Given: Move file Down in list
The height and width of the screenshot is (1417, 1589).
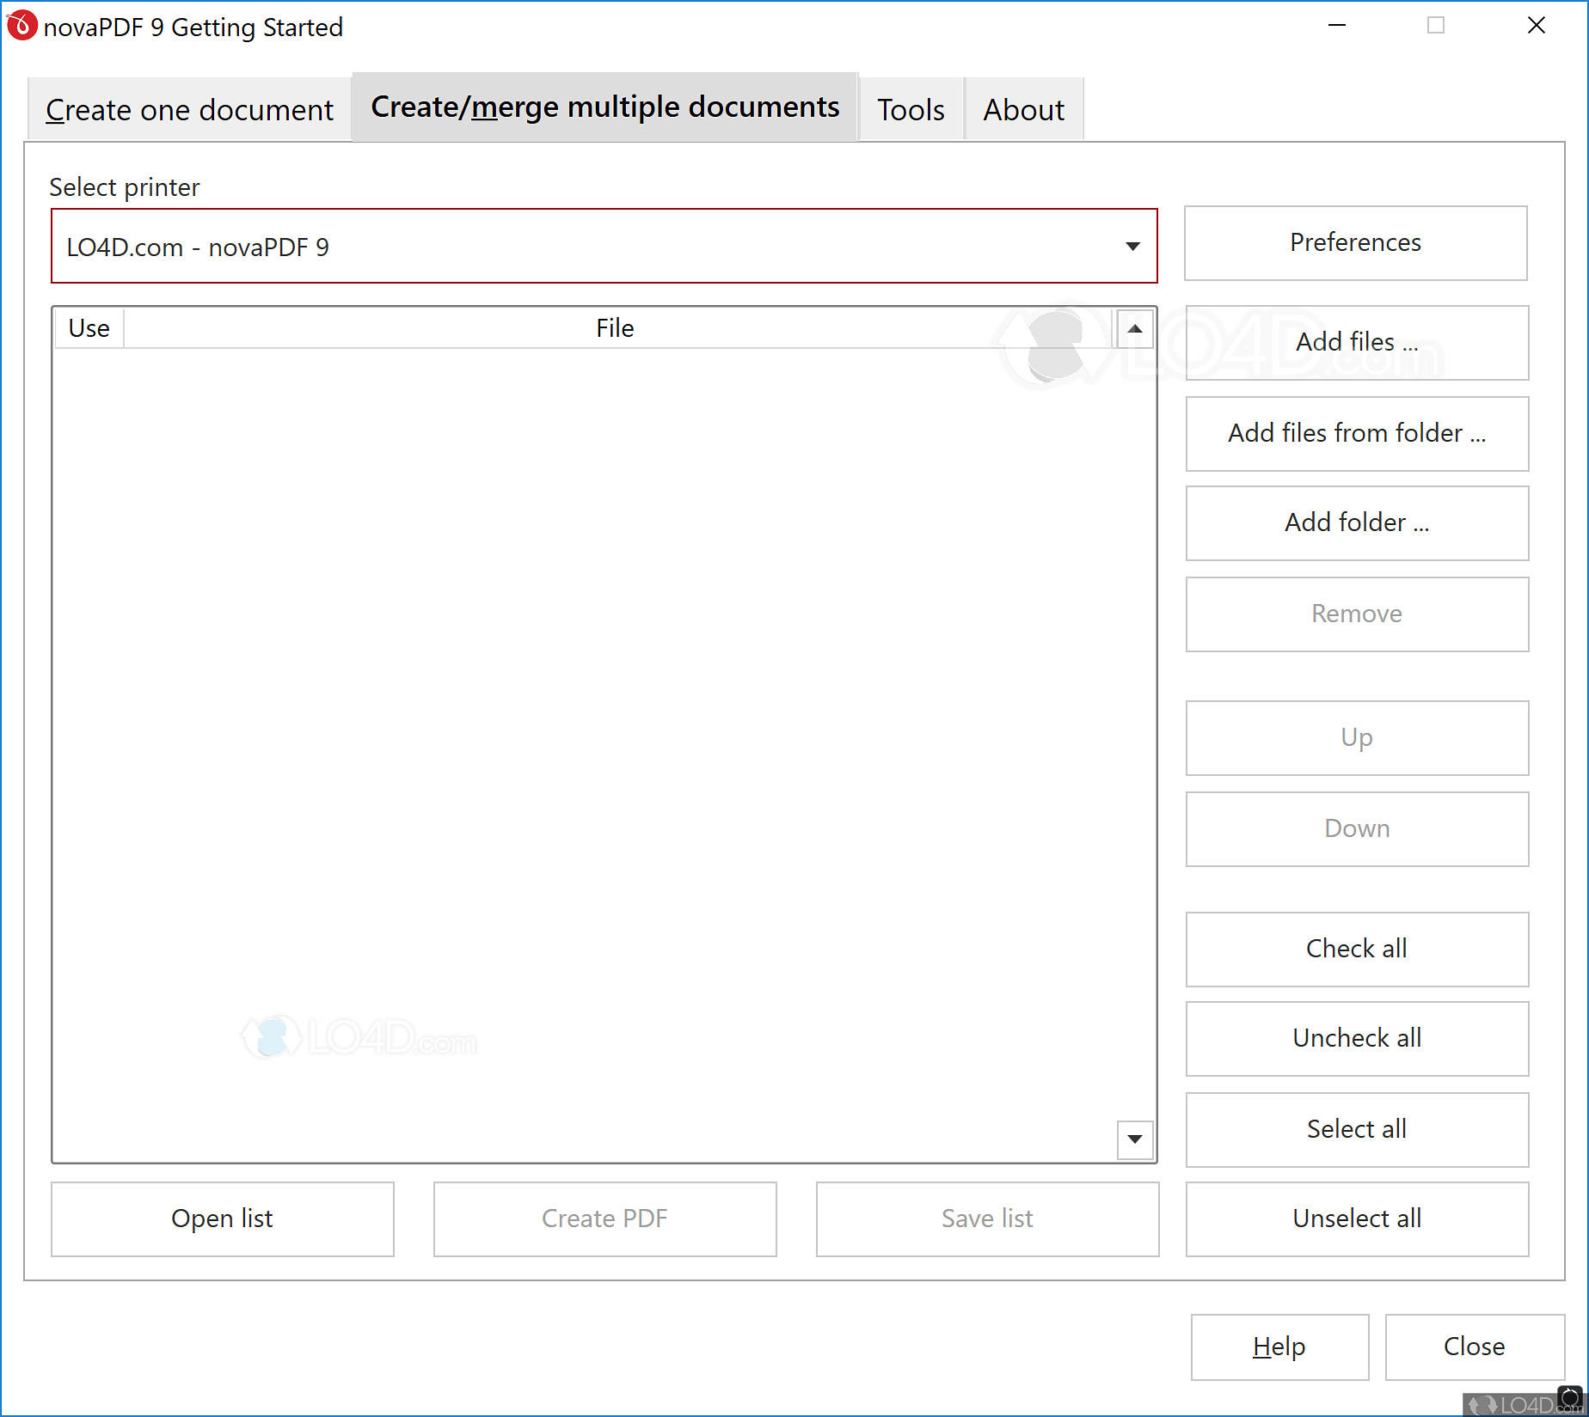Looking at the screenshot, I should click(1358, 829).
